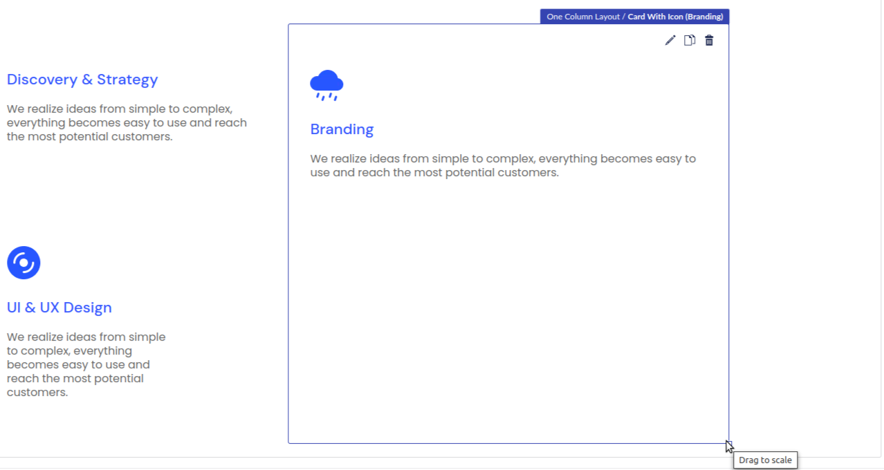
Task: Click empty space inside the Branding card
Action: (508, 311)
